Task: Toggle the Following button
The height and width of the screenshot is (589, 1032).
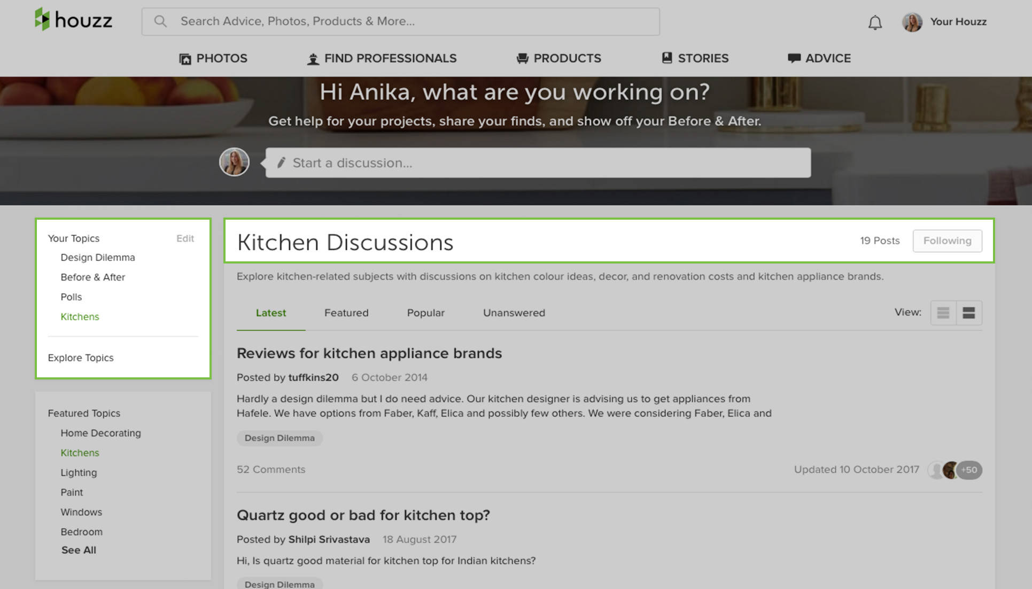Action: [x=946, y=241]
